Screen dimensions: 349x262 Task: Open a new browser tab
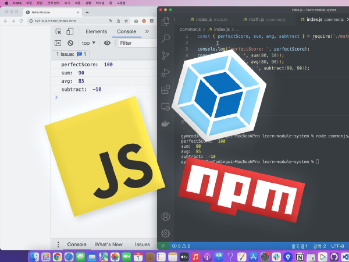pos(87,12)
